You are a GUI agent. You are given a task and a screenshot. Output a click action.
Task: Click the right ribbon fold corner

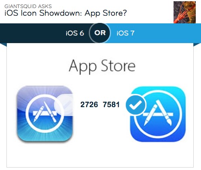pos(197,45)
